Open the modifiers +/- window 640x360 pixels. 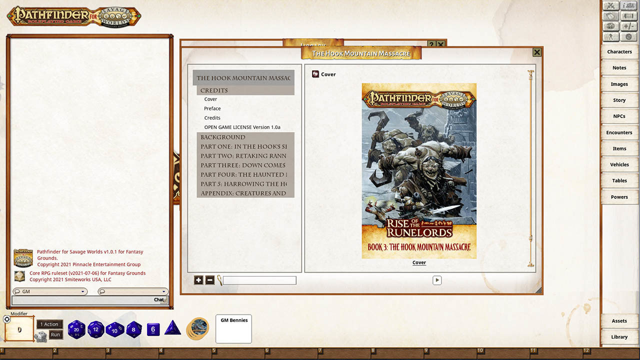tap(628, 26)
